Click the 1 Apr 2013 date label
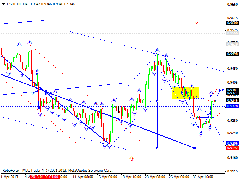Viewport: 240px width, 180px height. [10, 177]
